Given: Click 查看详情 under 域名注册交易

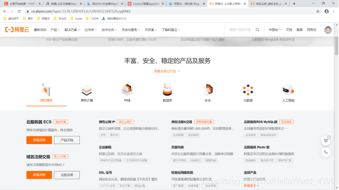Looking at the screenshot, I should (39, 175).
